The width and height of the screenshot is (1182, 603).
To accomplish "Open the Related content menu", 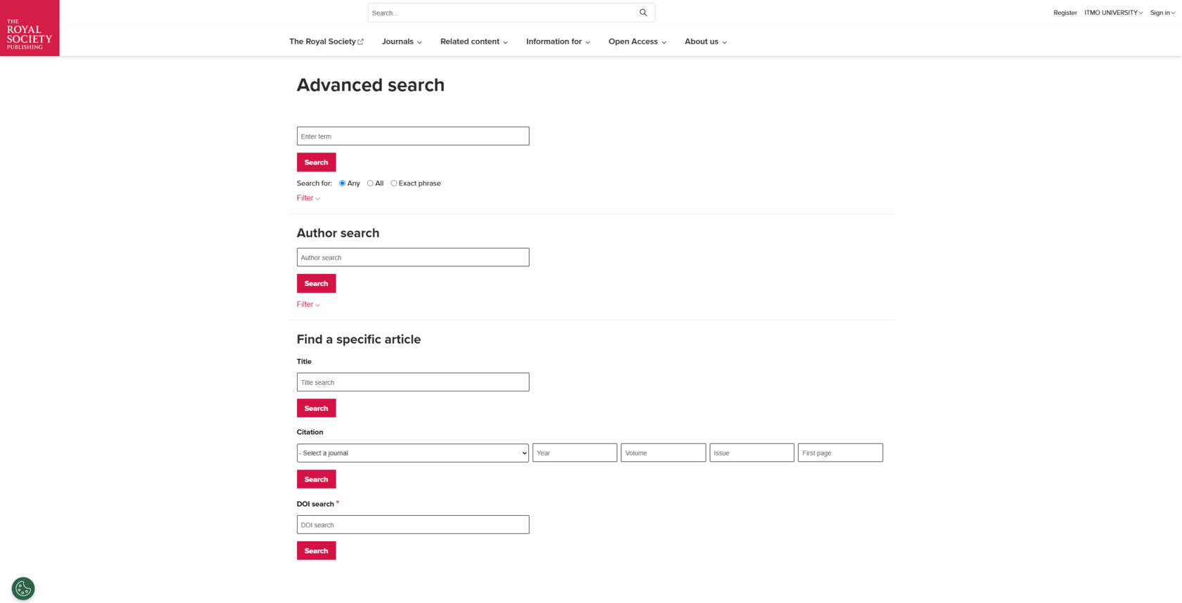I will tap(474, 41).
